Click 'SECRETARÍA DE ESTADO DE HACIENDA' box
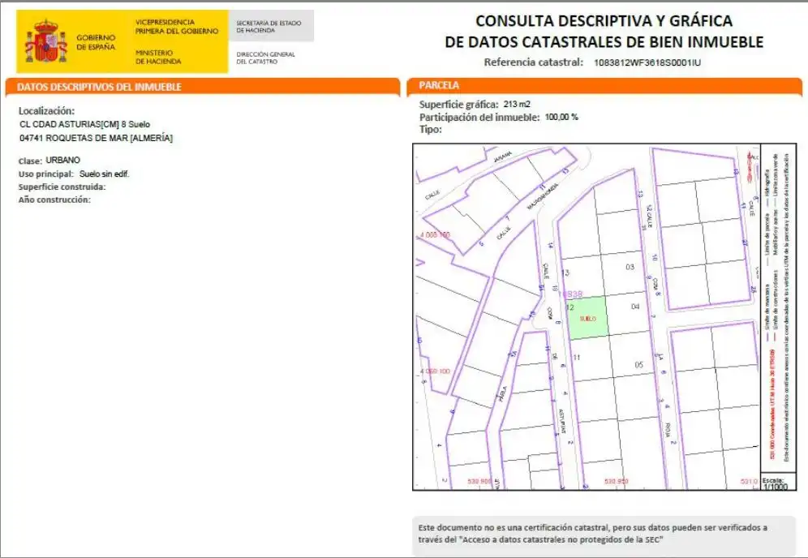The height and width of the screenshot is (558, 808). coord(271,26)
